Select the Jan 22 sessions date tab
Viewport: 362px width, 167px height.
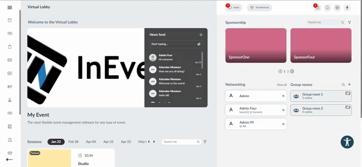pos(56,142)
